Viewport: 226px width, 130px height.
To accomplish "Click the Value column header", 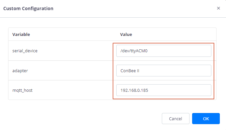I will [126, 34].
